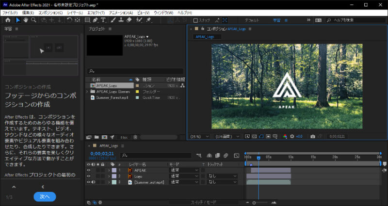Expand the Summer_Forest.mp4 layer properties

(x=109, y=182)
